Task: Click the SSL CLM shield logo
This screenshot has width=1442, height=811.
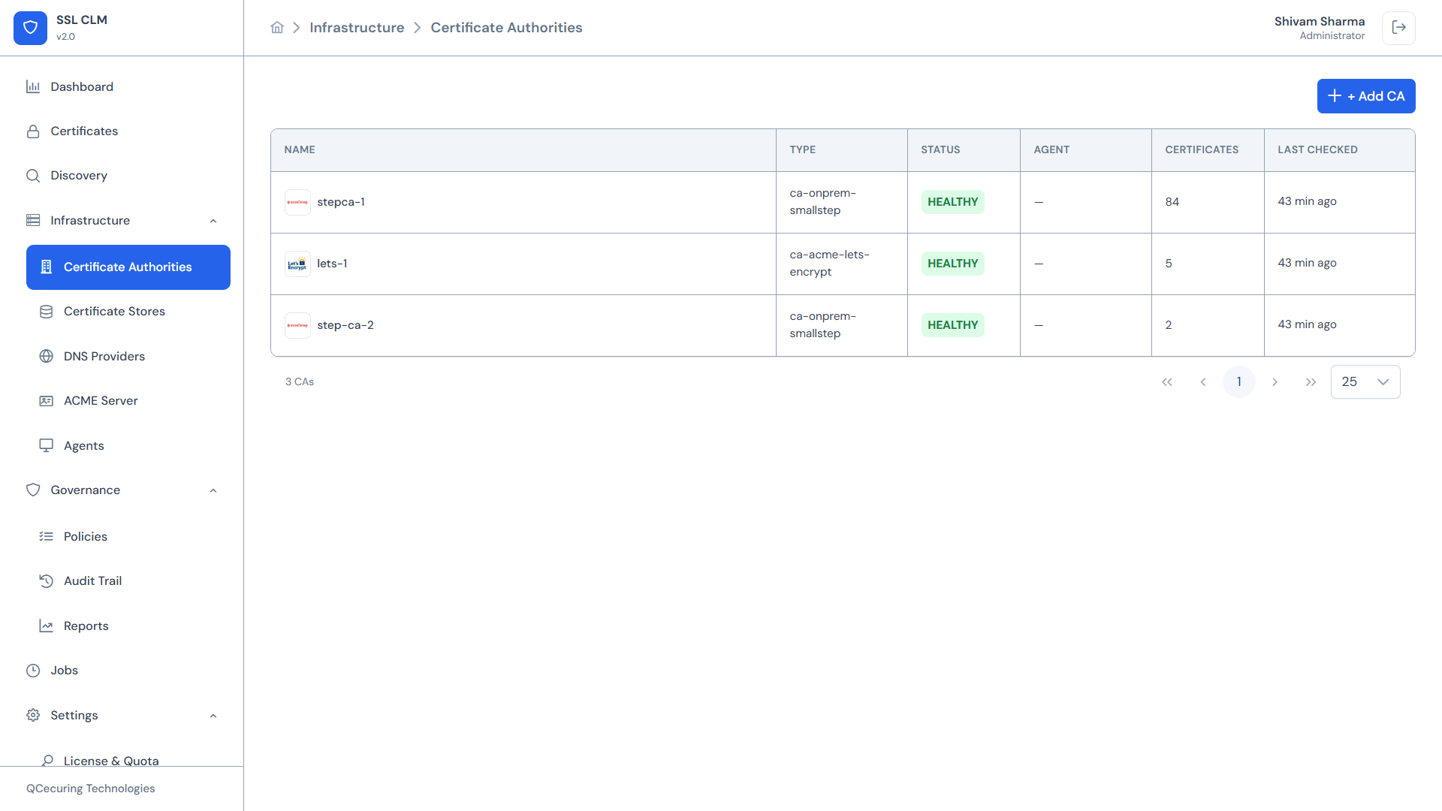Action: [30, 28]
